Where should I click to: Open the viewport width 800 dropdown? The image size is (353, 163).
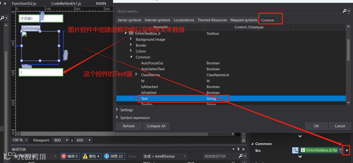(x=67, y=140)
